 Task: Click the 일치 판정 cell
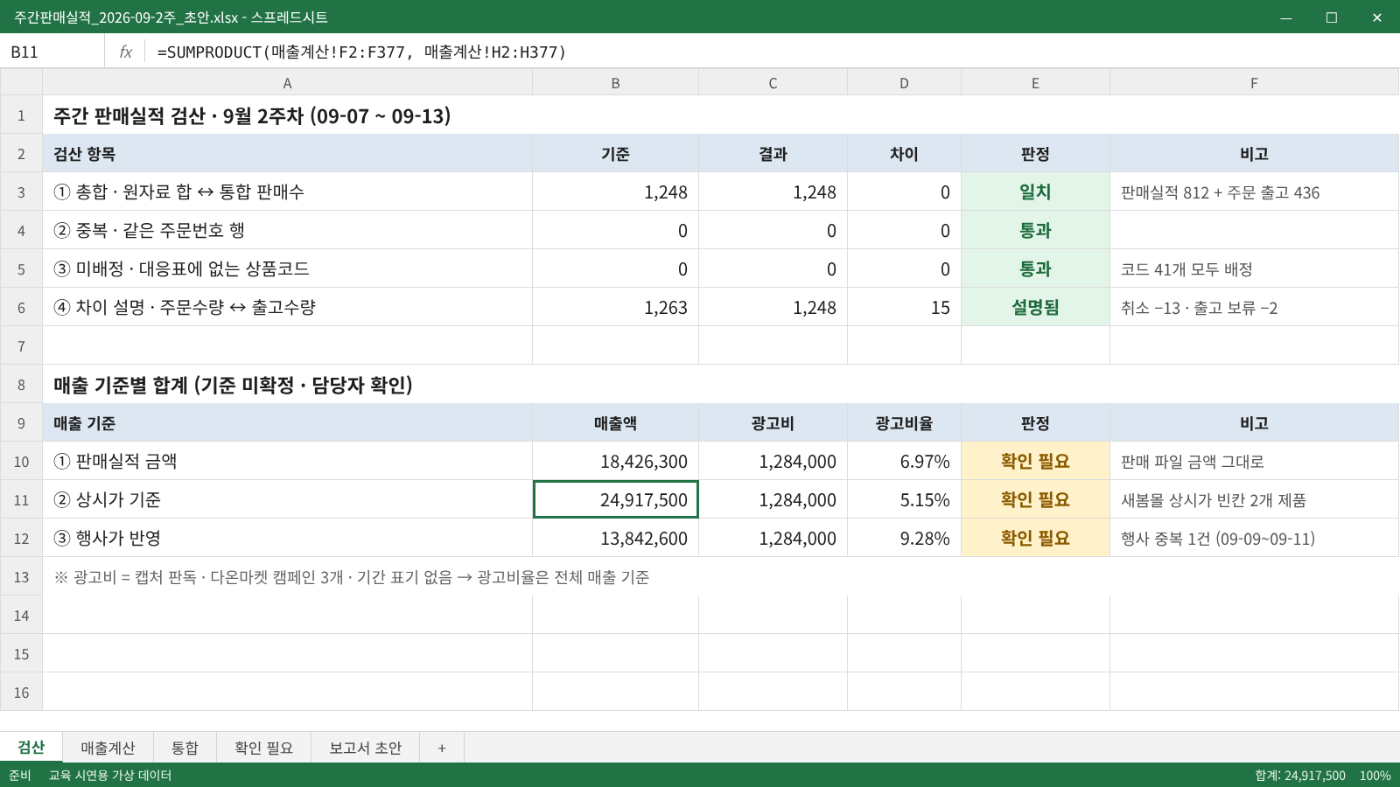[x=1035, y=192]
